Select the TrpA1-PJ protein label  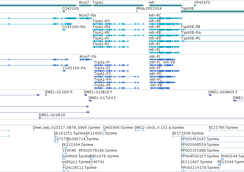[102, 68]
